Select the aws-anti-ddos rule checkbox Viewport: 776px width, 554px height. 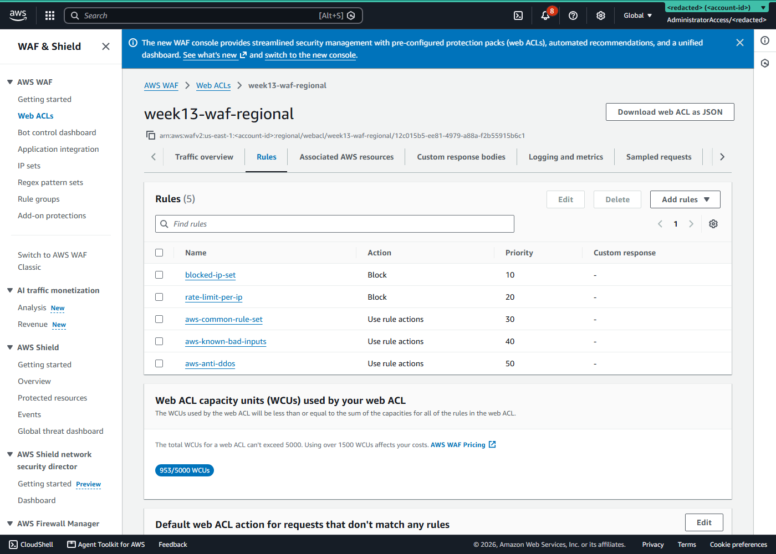pyautogui.click(x=159, y=363)
